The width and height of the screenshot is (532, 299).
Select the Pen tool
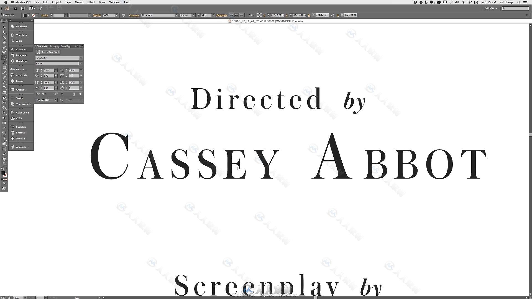click(x=4, y=47)
